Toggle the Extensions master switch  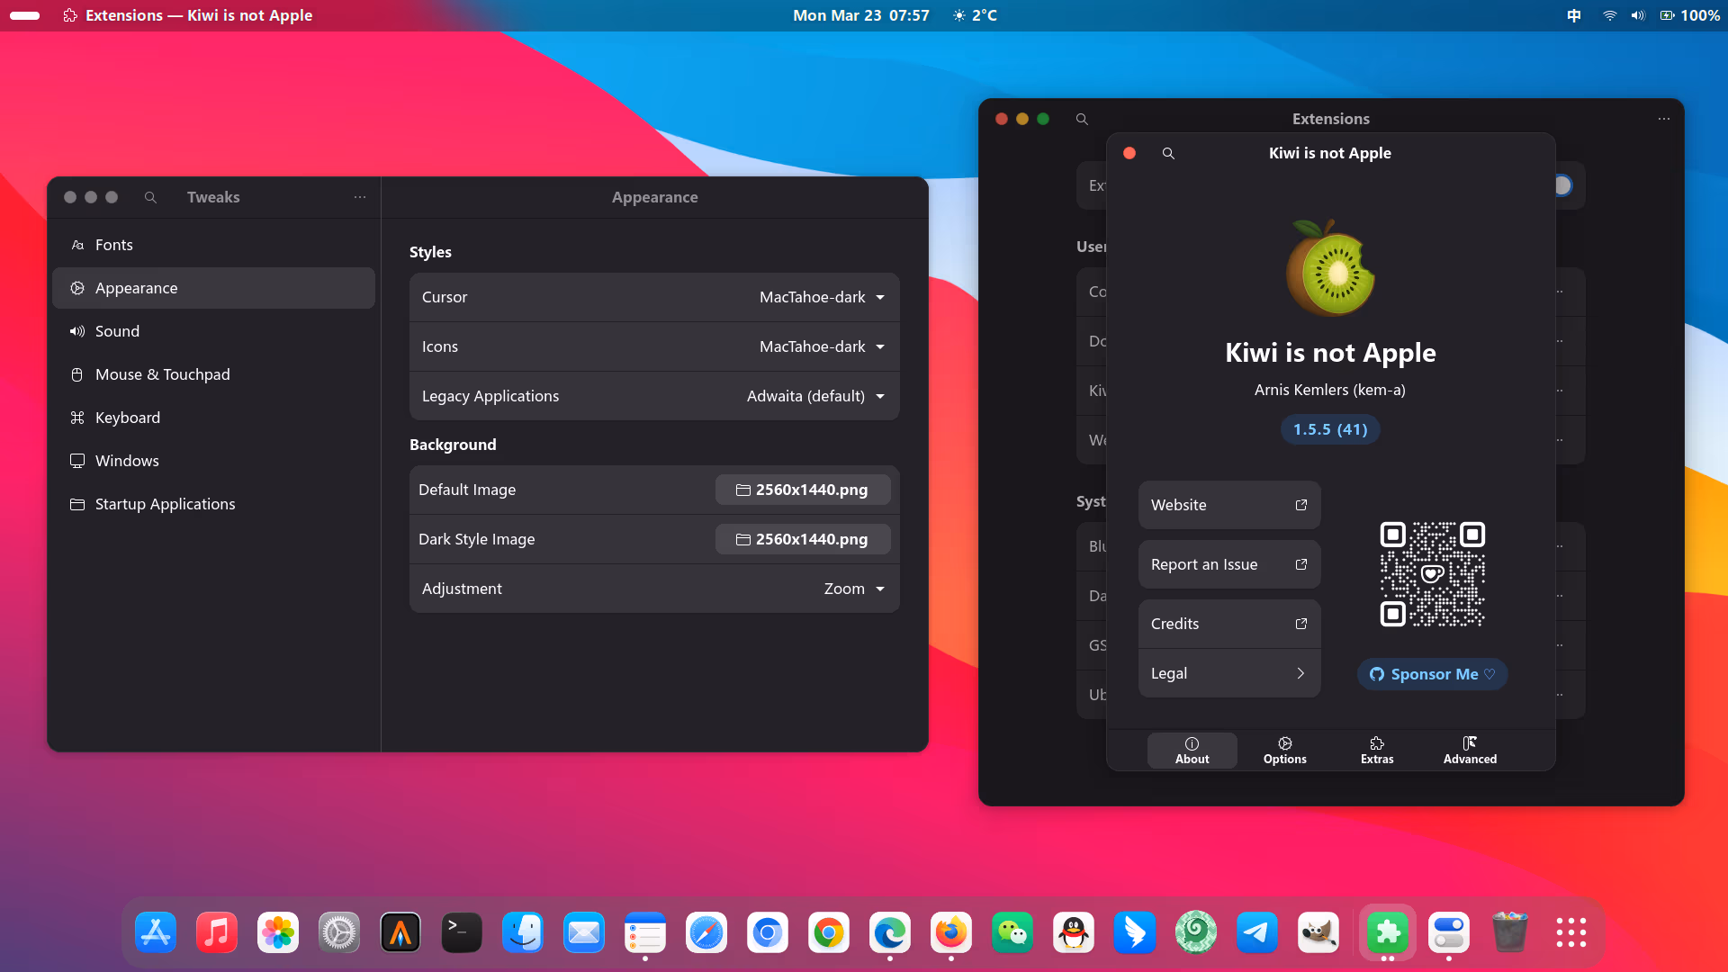click(x=1563, y=185)
